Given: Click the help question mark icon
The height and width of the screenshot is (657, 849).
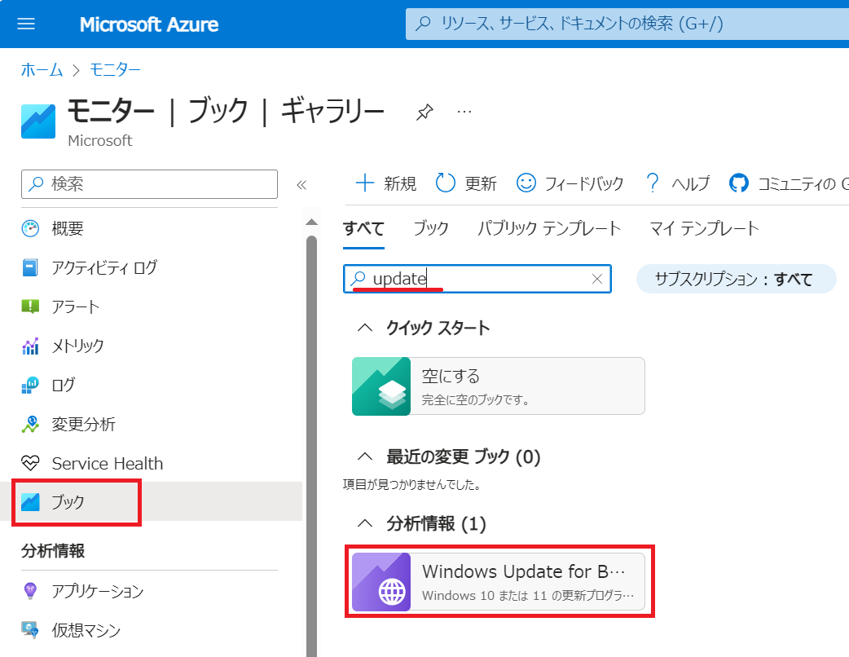Looking at the screenshot, I should point(653,183).
